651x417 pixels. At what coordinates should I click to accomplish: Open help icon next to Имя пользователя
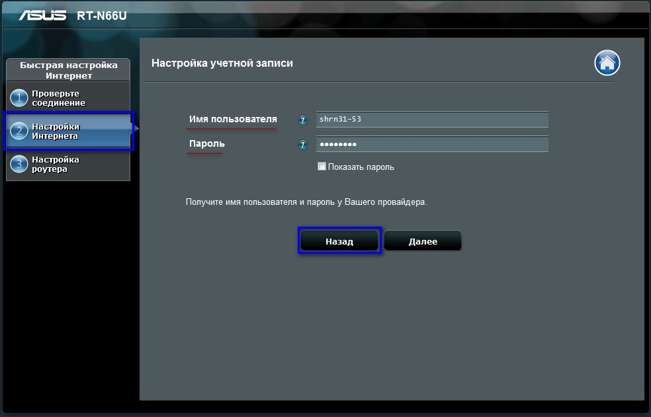[x=302, y=120]
